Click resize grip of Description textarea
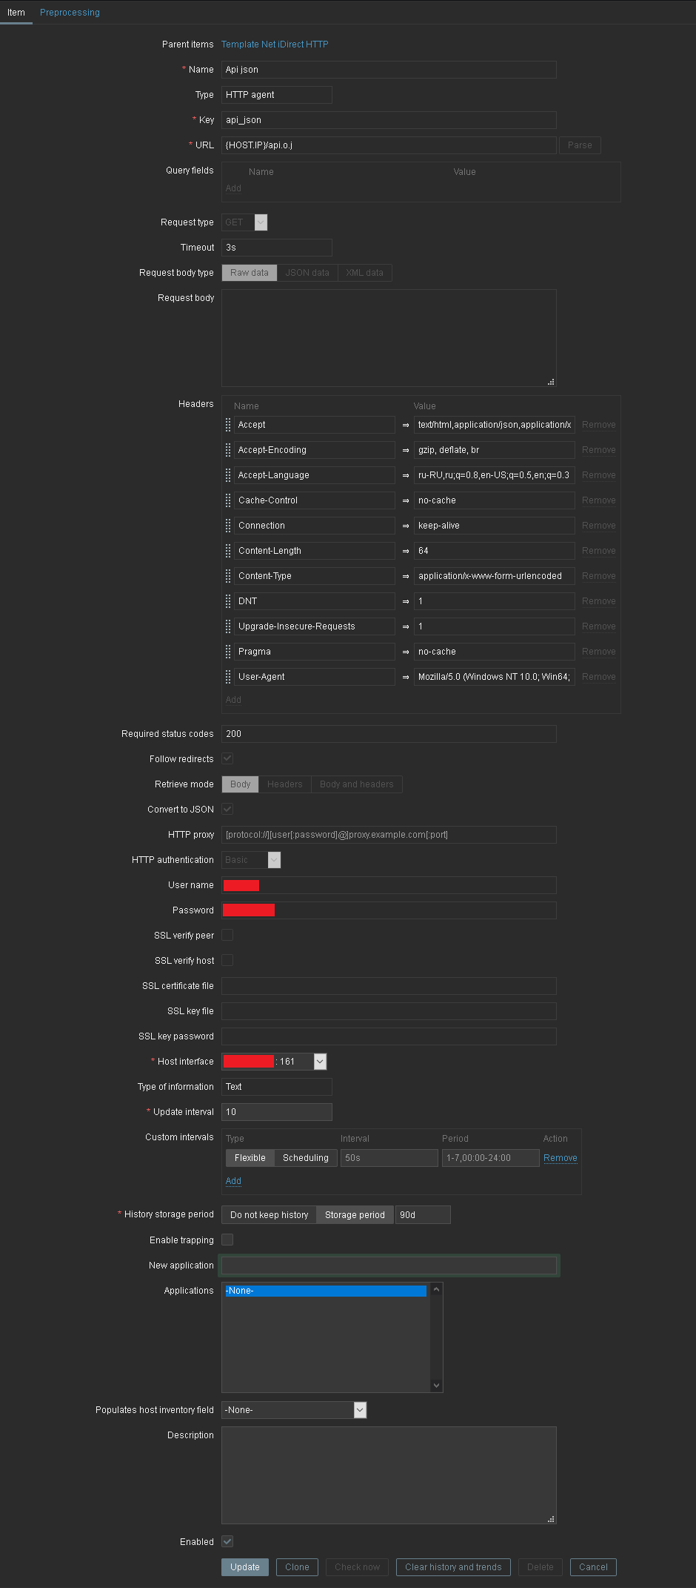 (x=551, y=1519)
